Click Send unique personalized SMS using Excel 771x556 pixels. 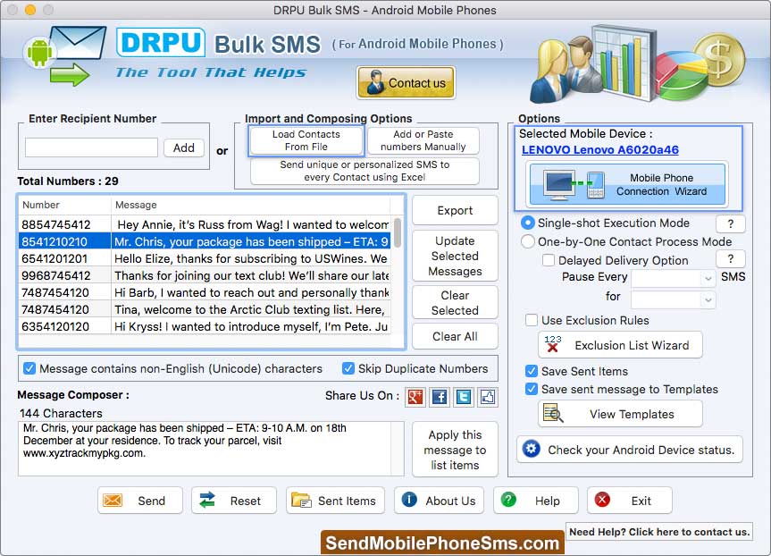coord(365,171)
